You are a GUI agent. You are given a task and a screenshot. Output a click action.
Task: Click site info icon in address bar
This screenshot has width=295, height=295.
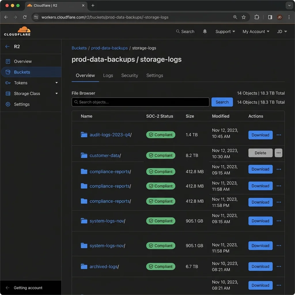click(x=36, y=17)
